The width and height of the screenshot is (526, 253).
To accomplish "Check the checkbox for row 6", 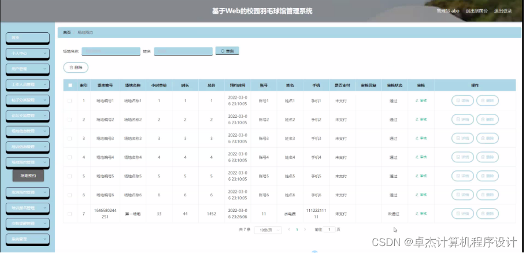I will click(x=70, y=195).
